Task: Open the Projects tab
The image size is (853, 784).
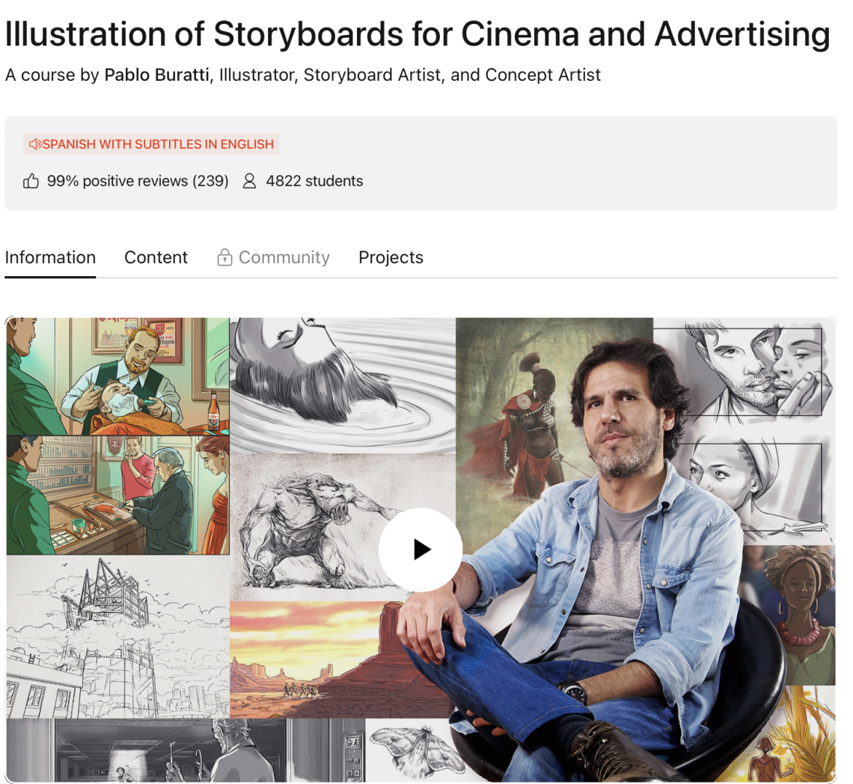Action: pos(391,257)
